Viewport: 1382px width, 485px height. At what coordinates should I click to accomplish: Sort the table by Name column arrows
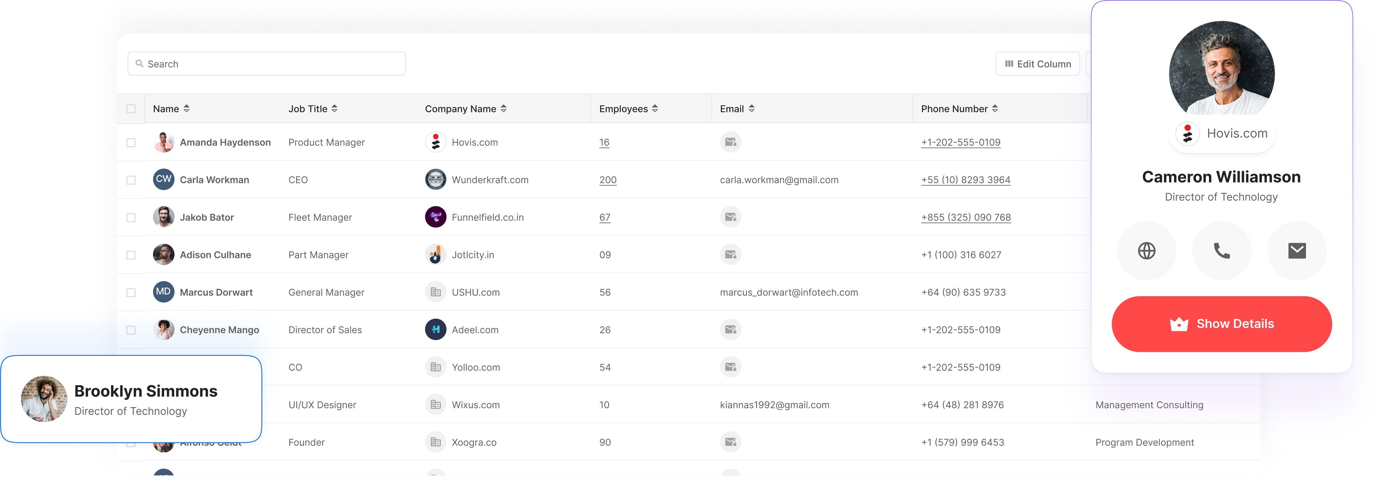coord(187,109)
